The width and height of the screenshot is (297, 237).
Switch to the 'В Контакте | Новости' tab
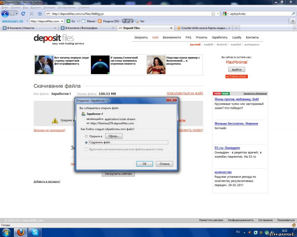click(x=29, y=28)
